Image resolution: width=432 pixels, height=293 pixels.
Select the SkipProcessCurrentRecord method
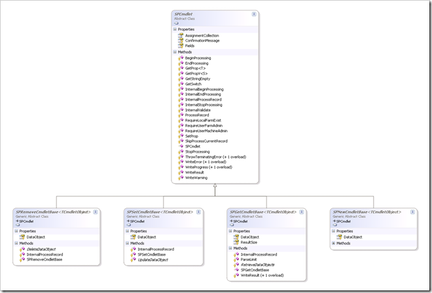(206, 141)
